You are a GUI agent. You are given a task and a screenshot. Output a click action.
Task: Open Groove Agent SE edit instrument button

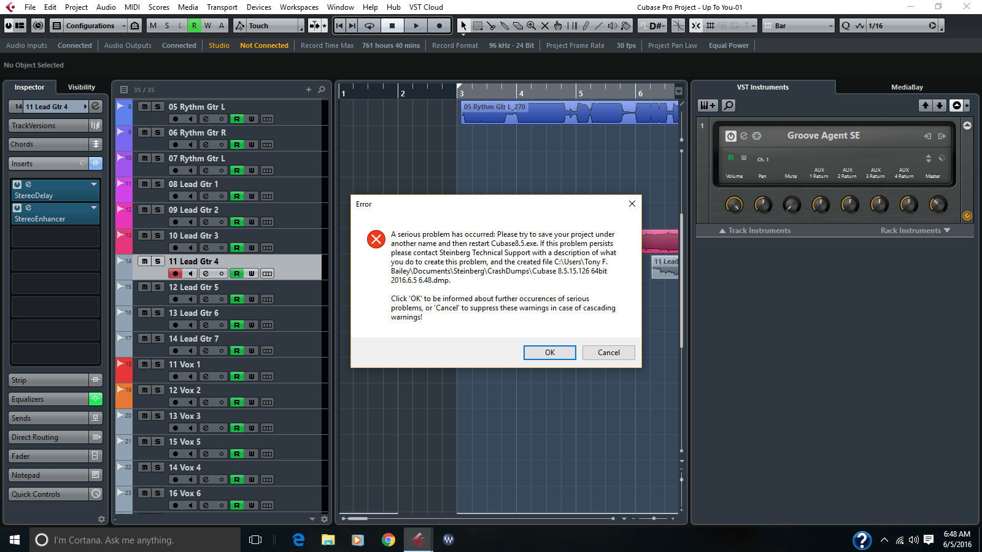click(744, 136)
